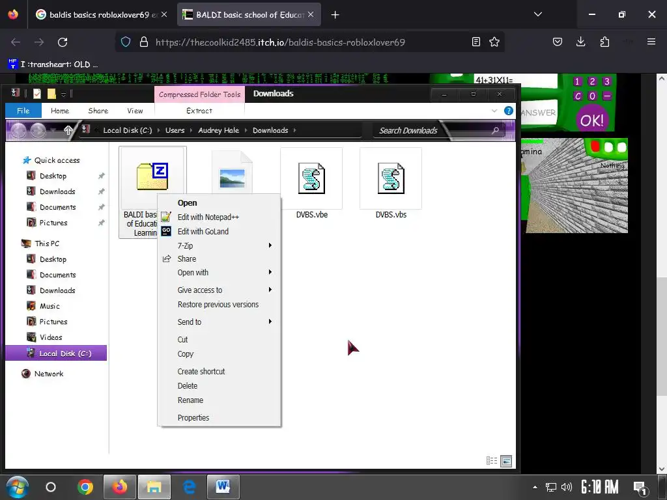Expand the Open with submenu
This screenshot has height=500, width=667.
point(219,273)
